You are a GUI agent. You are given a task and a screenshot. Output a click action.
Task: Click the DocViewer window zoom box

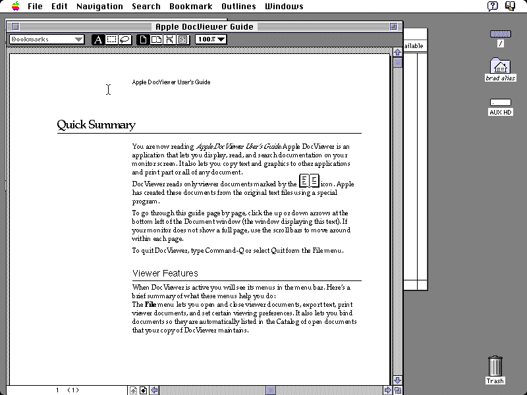[393, 26]
